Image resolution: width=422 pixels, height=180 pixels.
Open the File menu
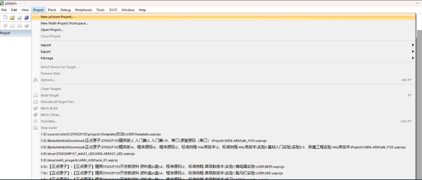click(4, 10)
